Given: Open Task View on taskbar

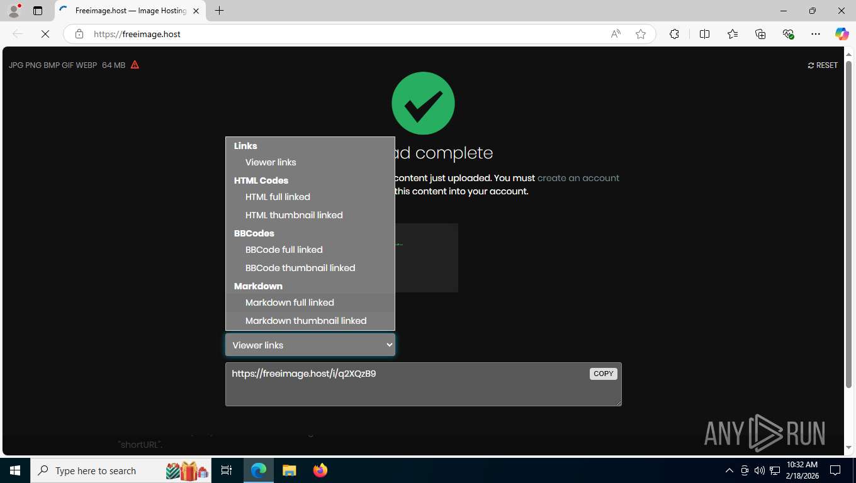Looking at the screenshot, I should [x=227, y=470].
